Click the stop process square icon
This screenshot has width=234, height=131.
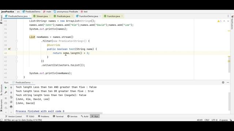pyautogui.click(x=6, y=98)
